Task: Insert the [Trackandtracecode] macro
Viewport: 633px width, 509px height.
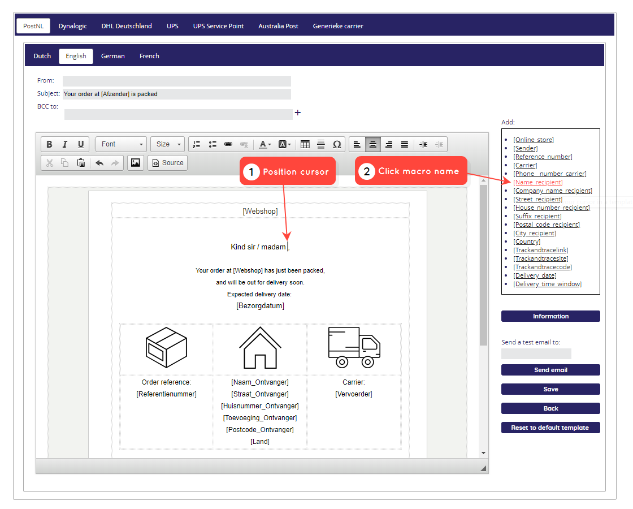Action: tap(543, 267)
